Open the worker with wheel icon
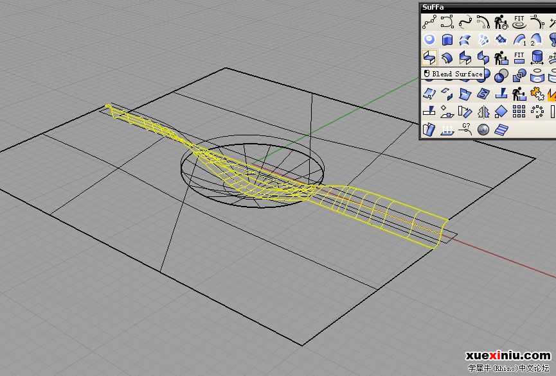Image resolution: width=556 pixels, height=376 pixels. [501, 22]
